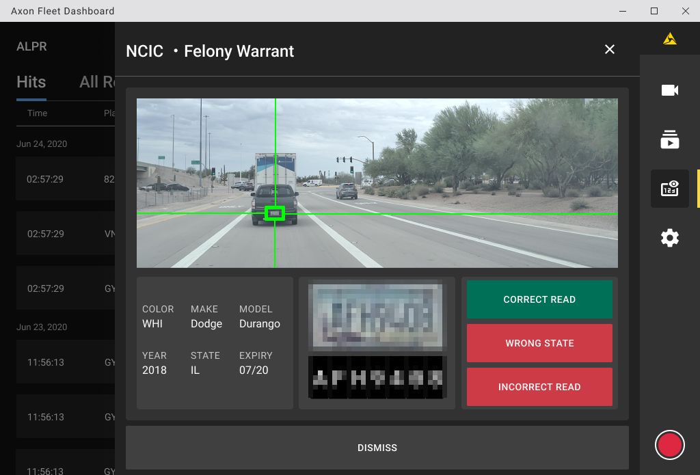Click the plate number read image
This screenshot has height=475, width=700.
point(377,378)
